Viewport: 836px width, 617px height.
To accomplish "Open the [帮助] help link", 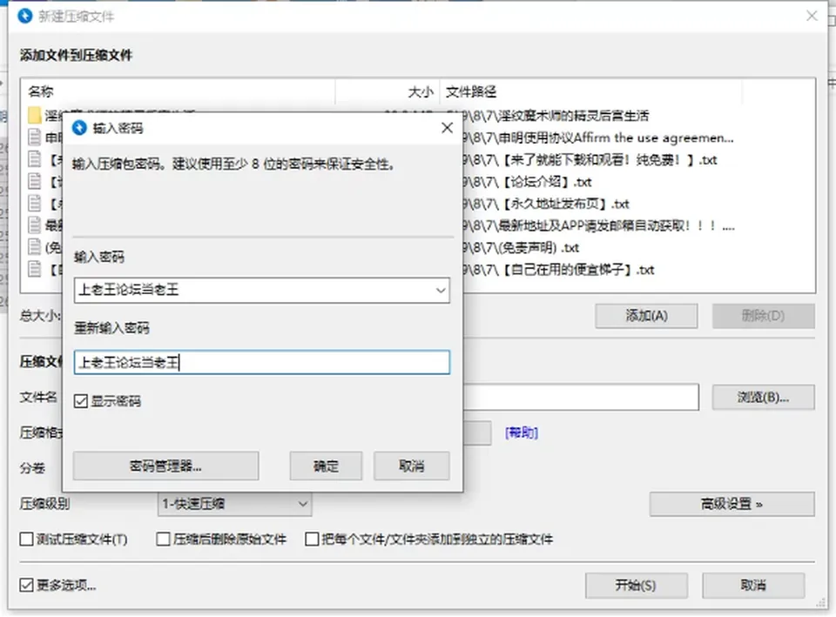I will click(522, 433).
